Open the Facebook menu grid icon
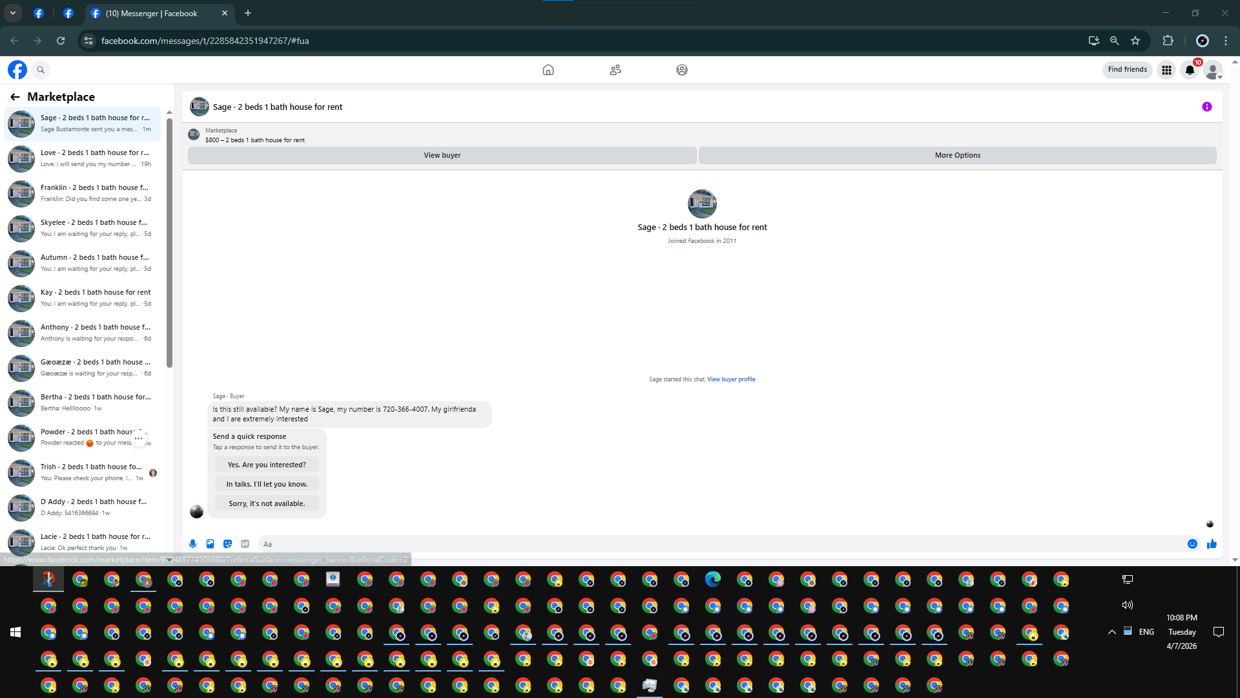The height and width of the screenshot is (698, 1240). coord(1166,70)
